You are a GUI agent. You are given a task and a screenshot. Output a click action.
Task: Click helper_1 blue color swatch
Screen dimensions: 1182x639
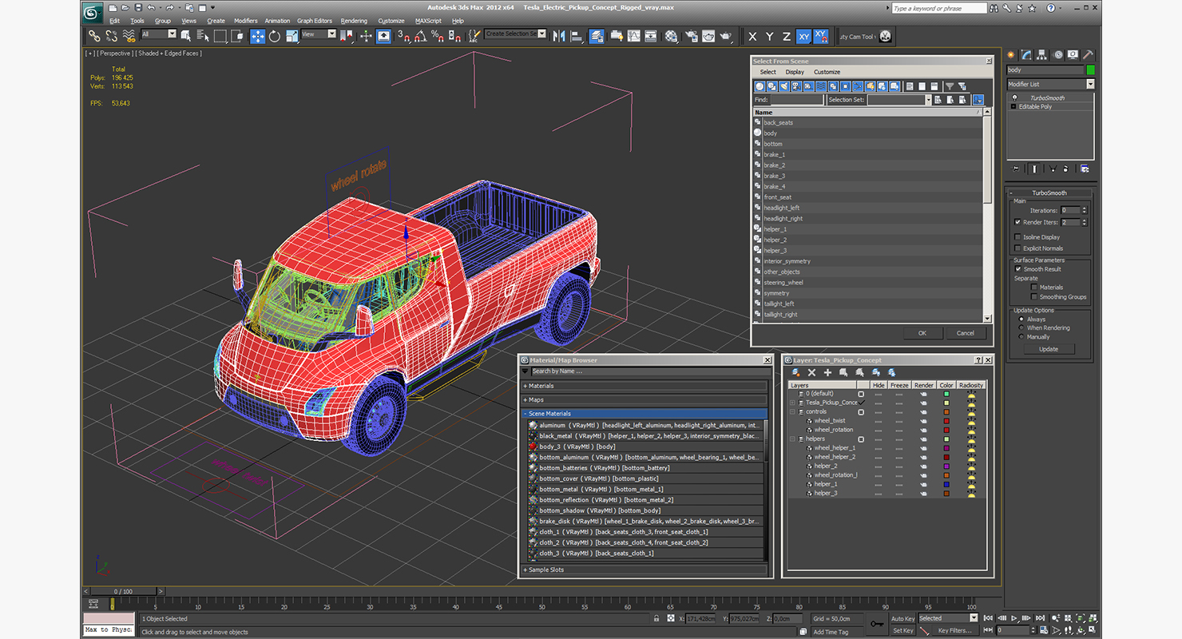click(946, 484)
